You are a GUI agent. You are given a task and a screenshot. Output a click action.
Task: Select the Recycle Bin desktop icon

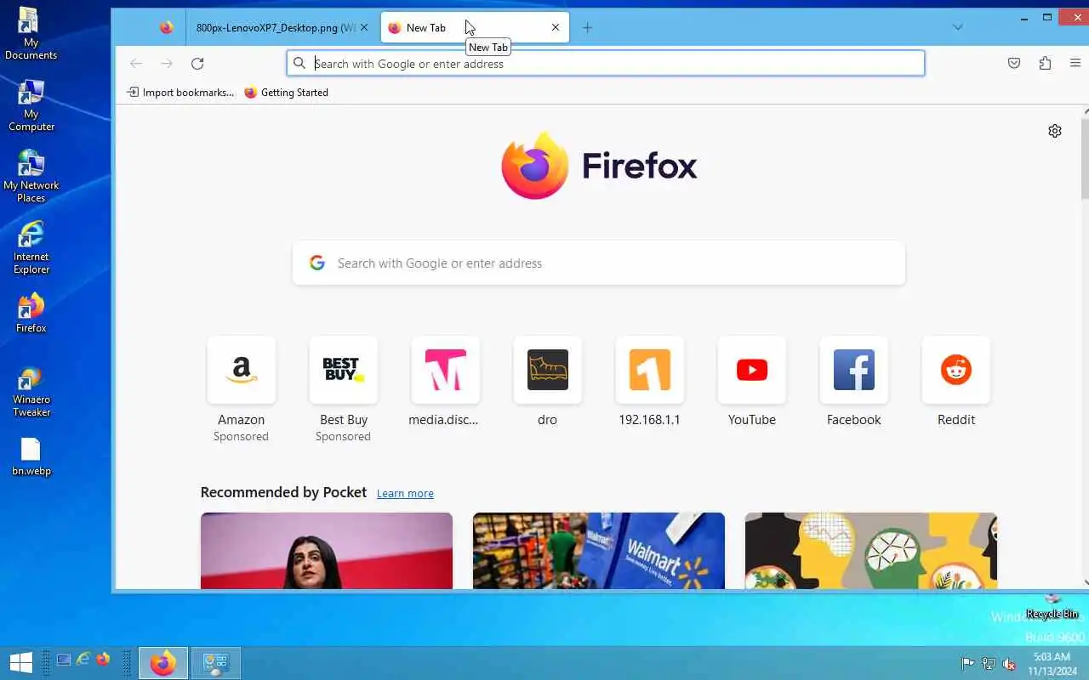(x=1052, y=607)
